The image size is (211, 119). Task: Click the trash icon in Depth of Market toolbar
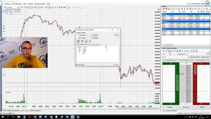[166, 51]
